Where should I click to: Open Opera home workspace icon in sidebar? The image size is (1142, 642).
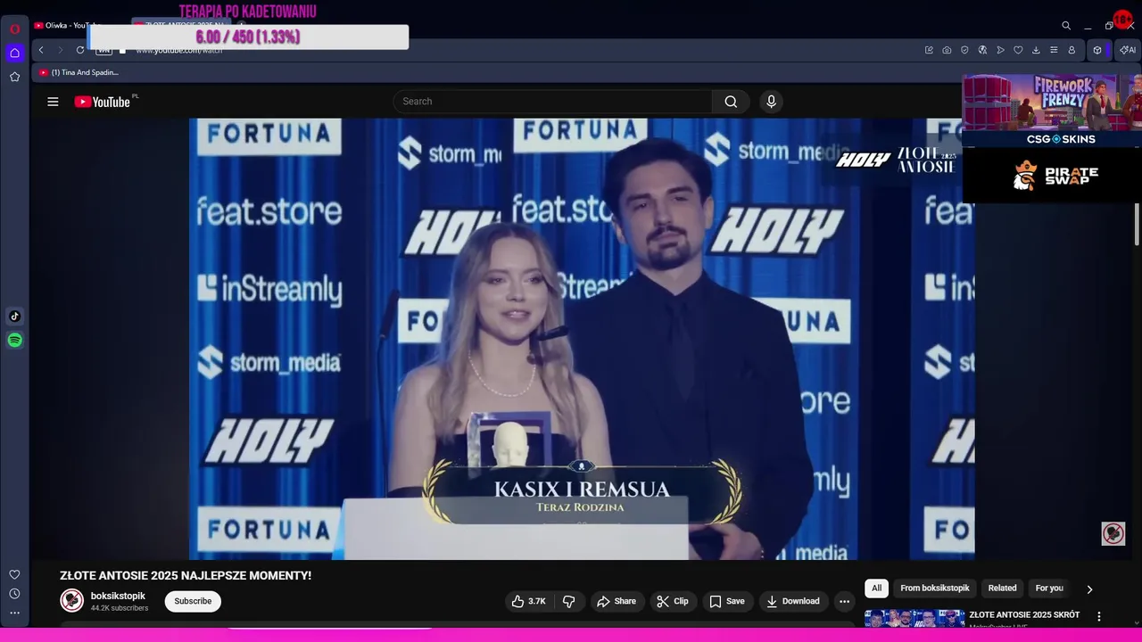coord(14,53)
